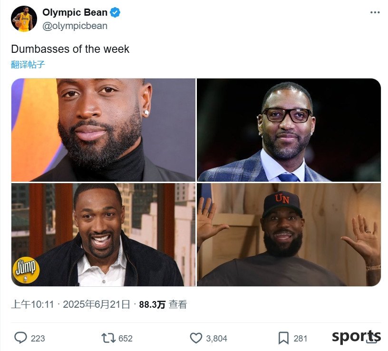Image resolution: width=388 pixels, height=351 pixels.
Task: Click the Olympic Bean display name
Action: pyautogui.click(x=75, y=12)
